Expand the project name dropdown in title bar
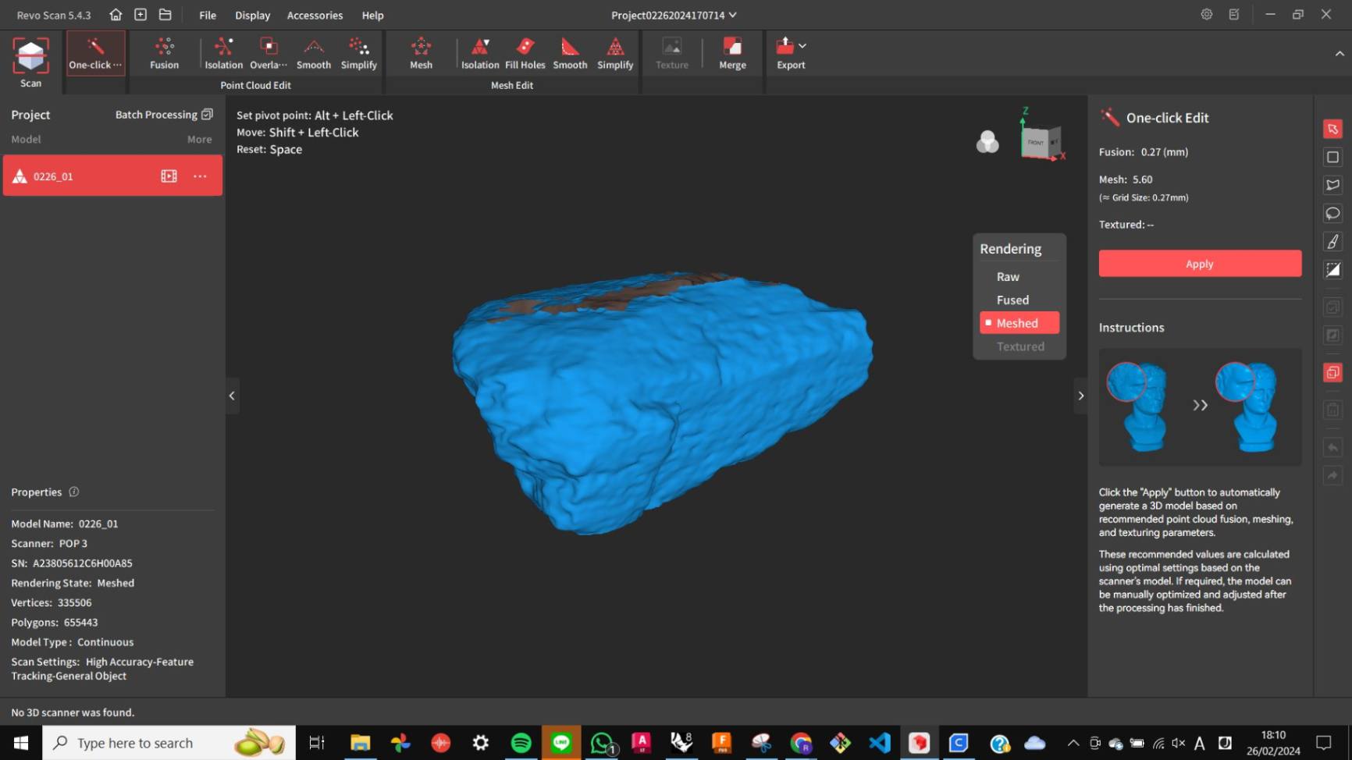 tap(732, 15)
